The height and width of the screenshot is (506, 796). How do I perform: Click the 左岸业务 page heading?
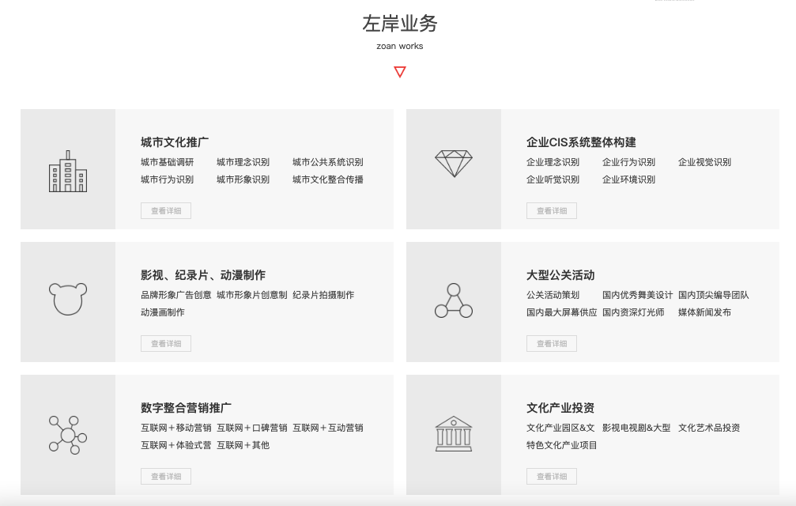tap(400, 25)
